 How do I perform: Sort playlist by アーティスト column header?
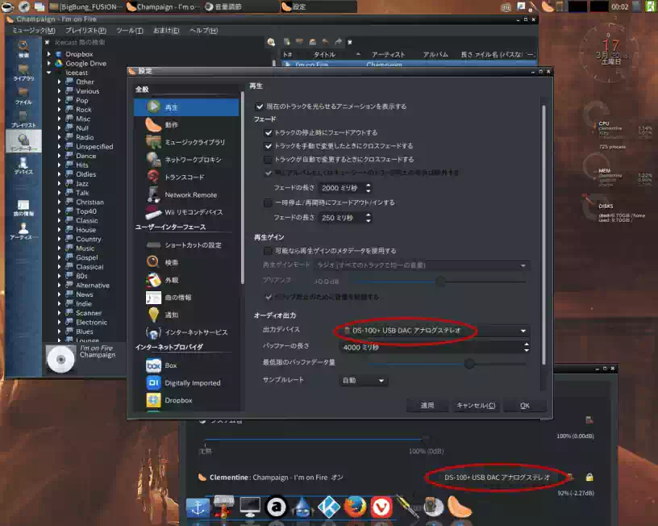(x=388, y=55)
